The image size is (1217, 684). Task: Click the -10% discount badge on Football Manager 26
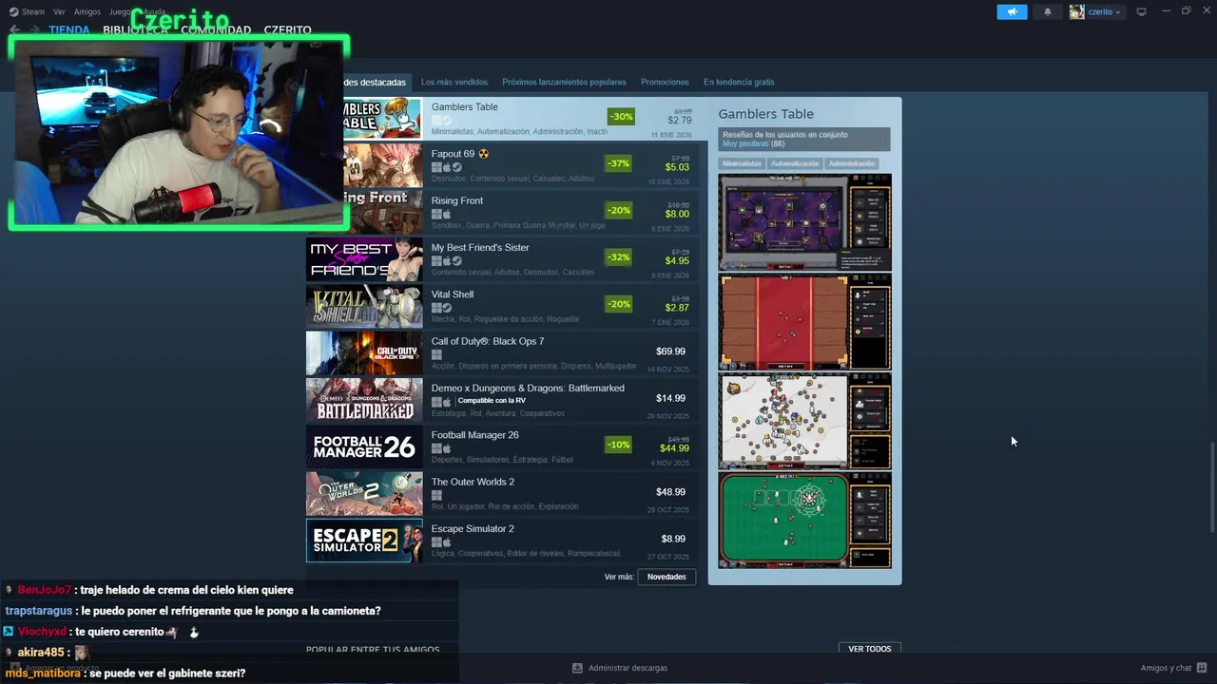coord(618,445)
